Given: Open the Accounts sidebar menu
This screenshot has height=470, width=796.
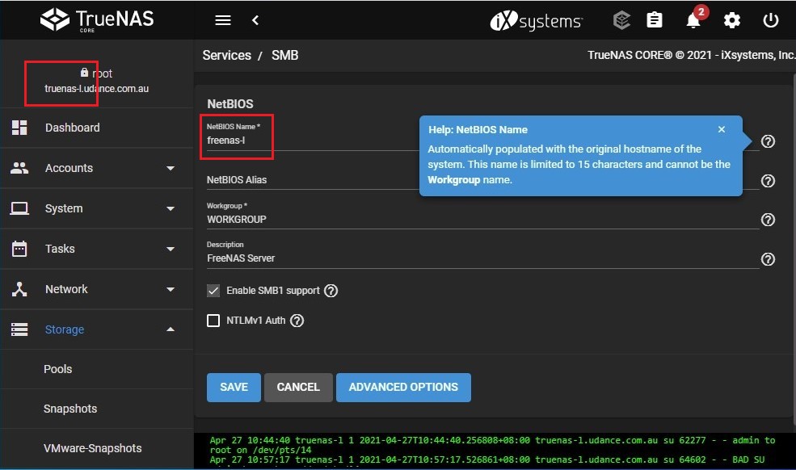Looking at the screenshot, I should point(96,168).
